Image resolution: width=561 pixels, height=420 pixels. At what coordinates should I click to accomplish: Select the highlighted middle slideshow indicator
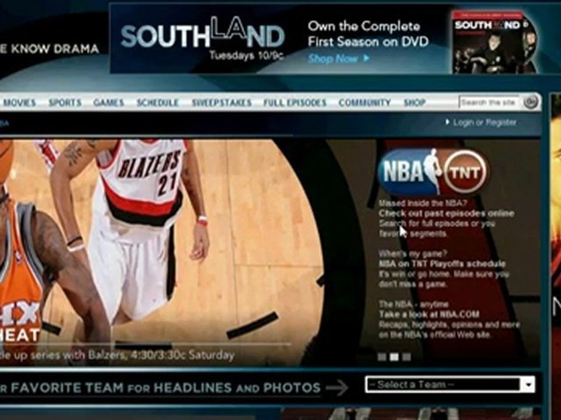394,357
